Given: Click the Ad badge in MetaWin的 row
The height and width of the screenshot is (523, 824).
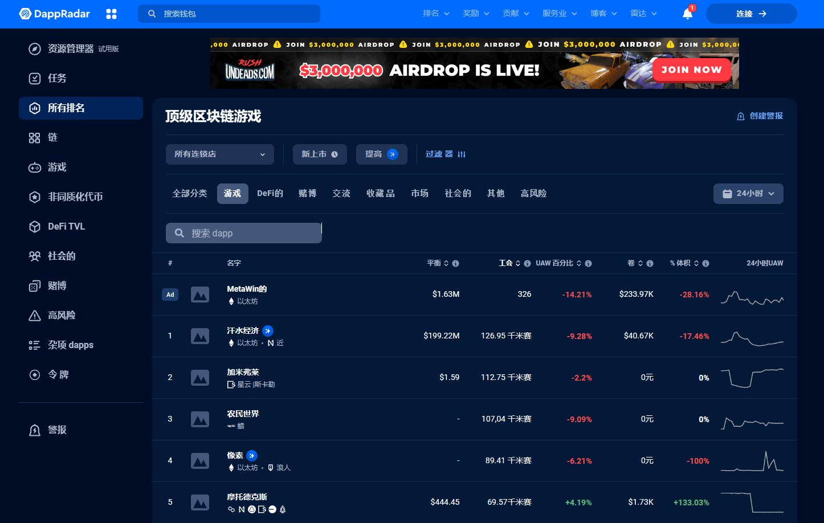Looking at the screenshot, I should click(170, 295).
